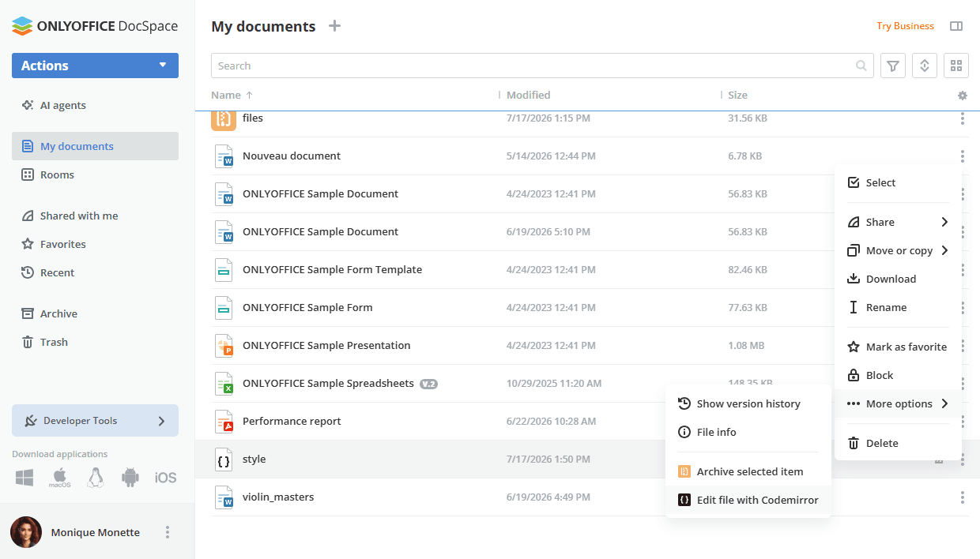Click File info menu entry
The height and width of the screenshot is (559, 980).
click(748, 432)
